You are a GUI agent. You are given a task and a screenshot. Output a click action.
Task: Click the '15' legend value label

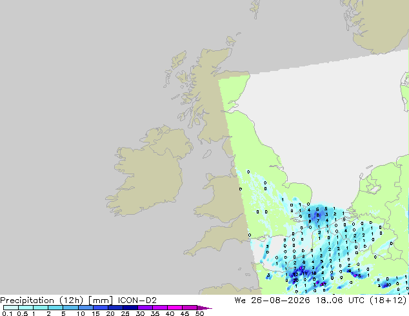click(x=95, y=313)
